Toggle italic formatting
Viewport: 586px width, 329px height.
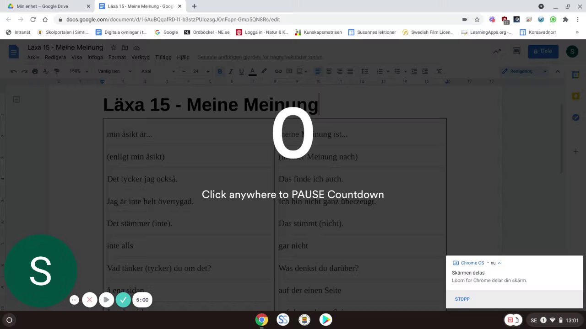click(x=231, y=71)
